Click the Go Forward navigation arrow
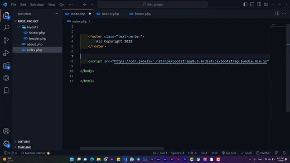 click(x=92, y=5)
